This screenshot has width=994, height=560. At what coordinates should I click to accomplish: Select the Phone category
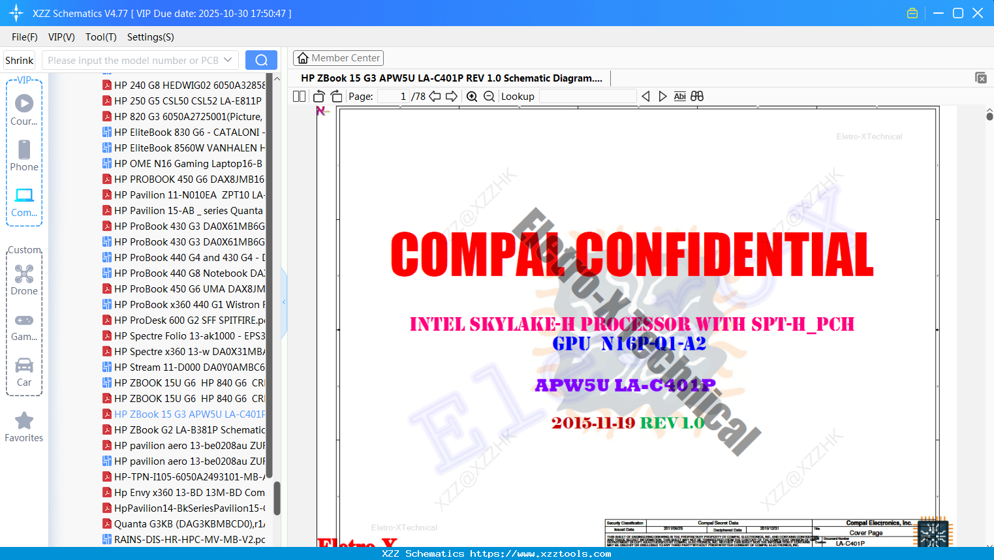click(x=24, y=156)
